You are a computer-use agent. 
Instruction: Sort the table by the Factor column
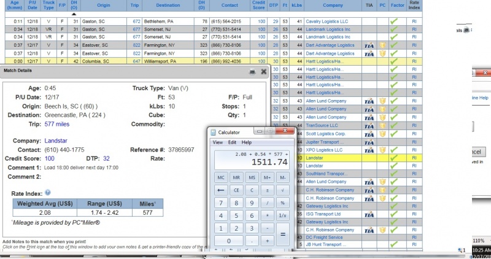[x=397, y=5]
